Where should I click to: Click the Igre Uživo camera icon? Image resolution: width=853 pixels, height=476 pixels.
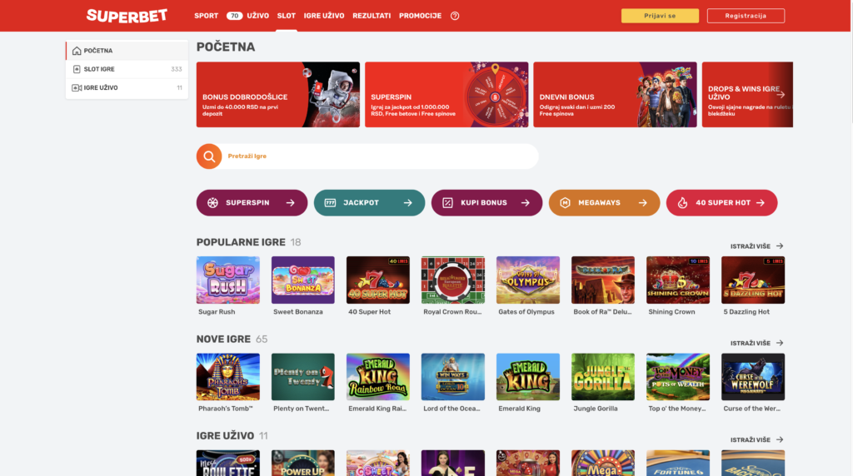77,87
